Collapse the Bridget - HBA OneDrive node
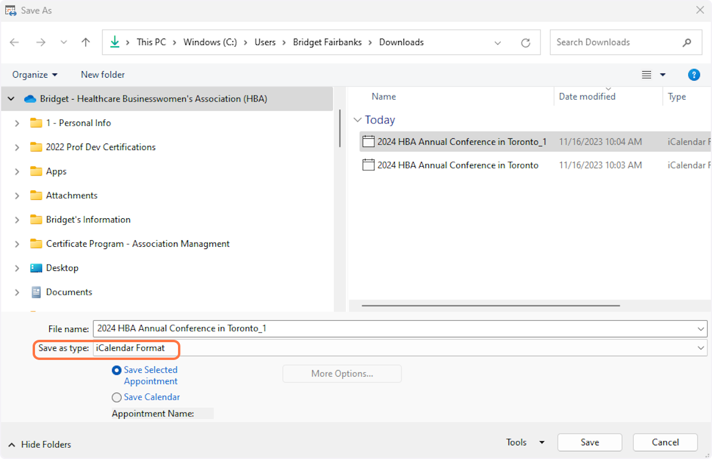 coord(11,99)
